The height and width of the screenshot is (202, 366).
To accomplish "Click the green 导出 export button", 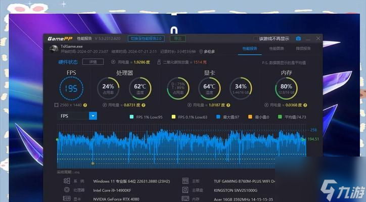I will point(178,38).
